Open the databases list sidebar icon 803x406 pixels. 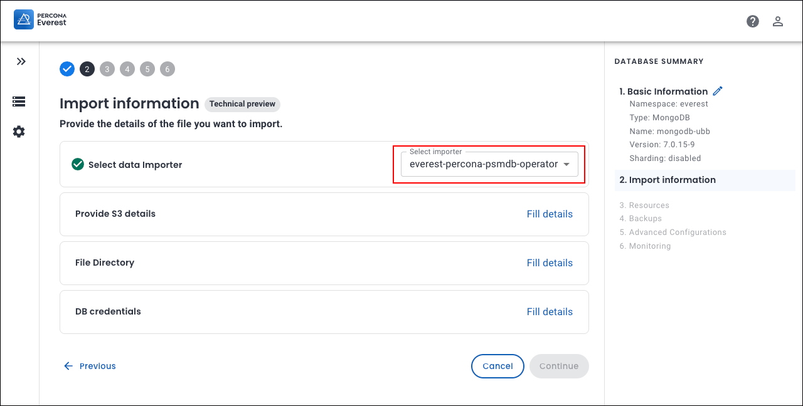19,101
